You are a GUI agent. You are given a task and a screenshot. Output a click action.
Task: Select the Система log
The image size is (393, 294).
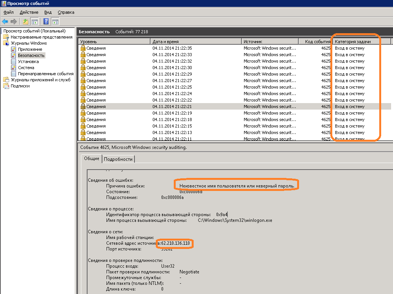(x=26, y=68)
